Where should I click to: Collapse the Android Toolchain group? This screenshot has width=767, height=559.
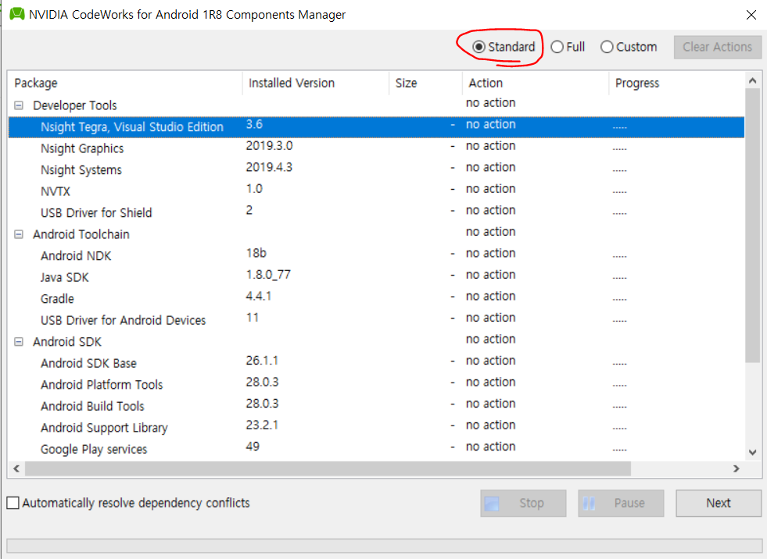point(19,234)
